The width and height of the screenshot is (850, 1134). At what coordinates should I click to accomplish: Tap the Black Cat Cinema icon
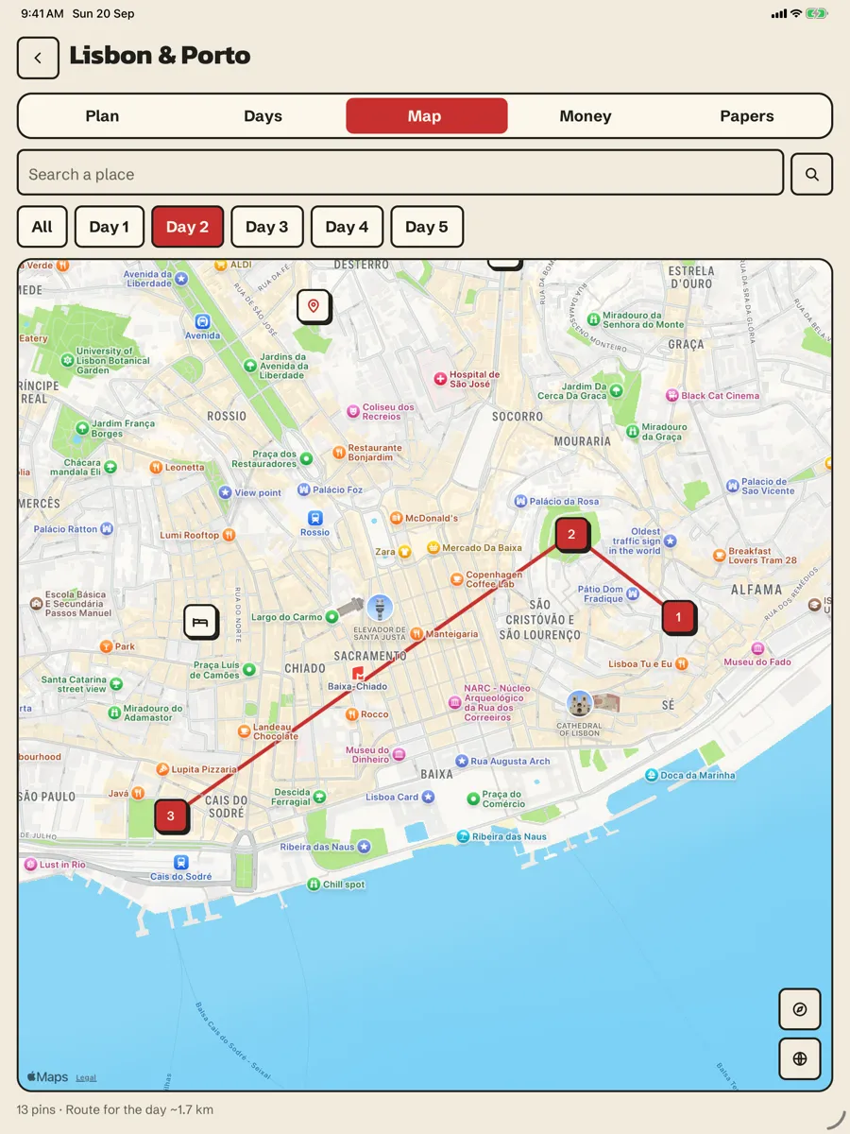pyautogui.click(x=671, y=396)
